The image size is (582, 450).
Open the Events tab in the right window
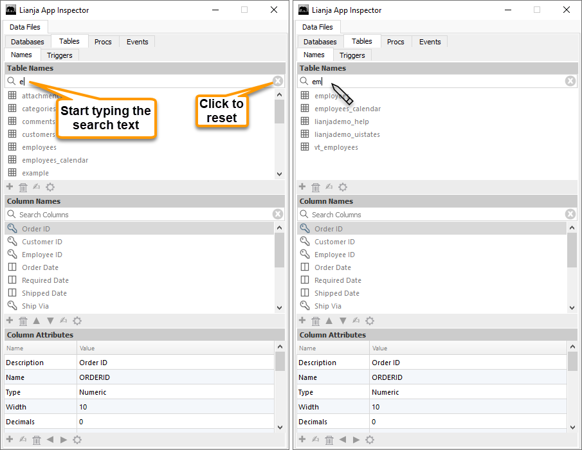pos(430,42)
